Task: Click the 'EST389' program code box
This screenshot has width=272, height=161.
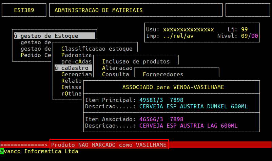Action: tap(24, 10)
